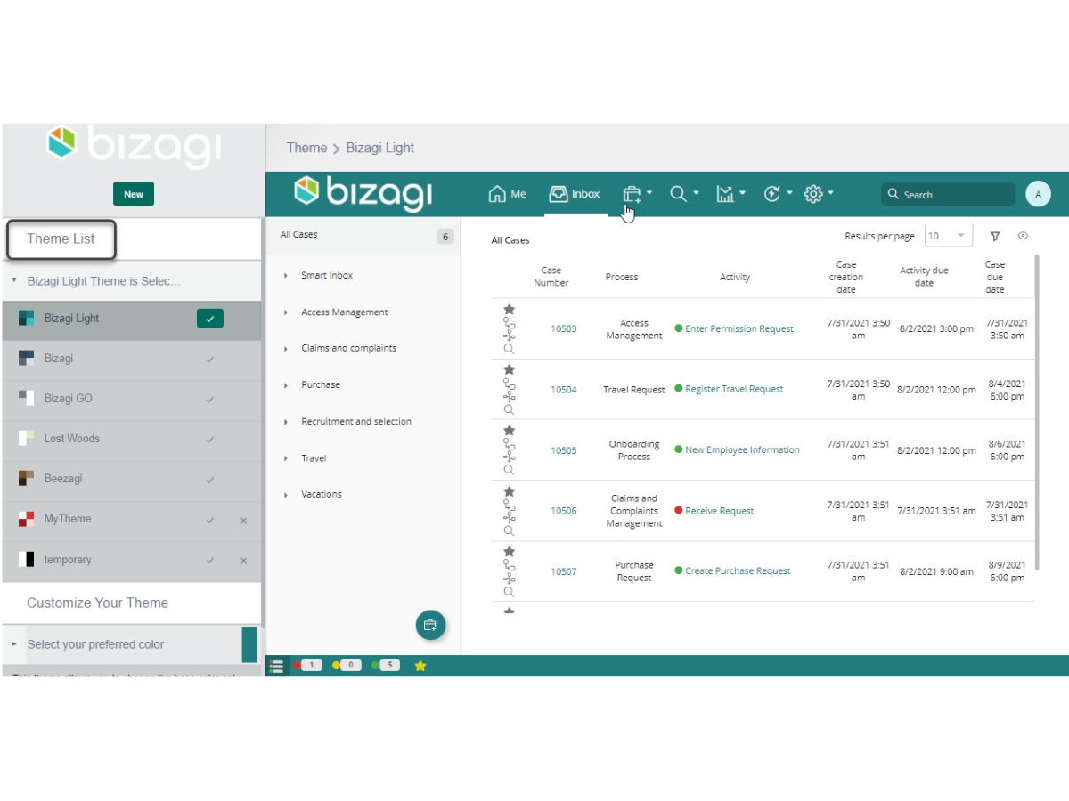Filter by green on-time cases counter
The width and height of the screenshot is (1069, 801).
pyautogui.click(x=386, y=665)
